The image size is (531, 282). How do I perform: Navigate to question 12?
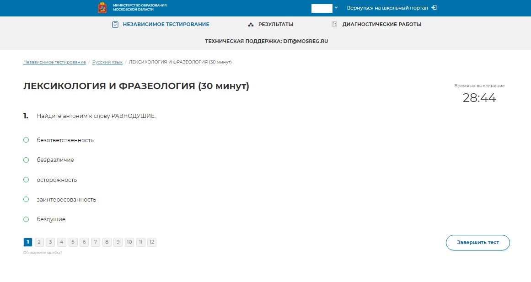[152, 242]
